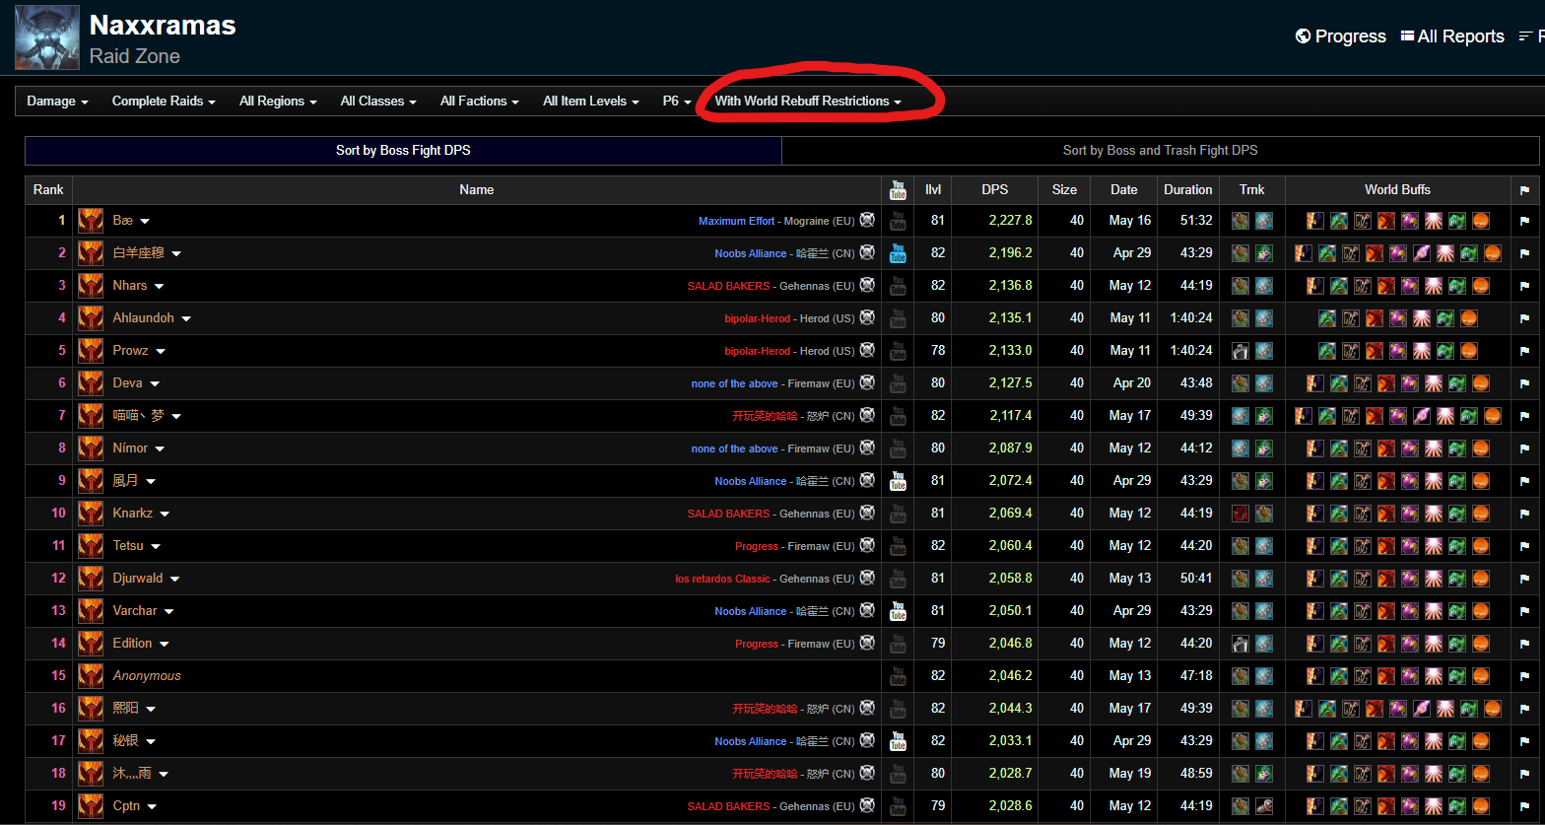Open the armory icon next to Mograine (EU)
1545x825 pixels.
pyautogui.click(x=867, y=221)
